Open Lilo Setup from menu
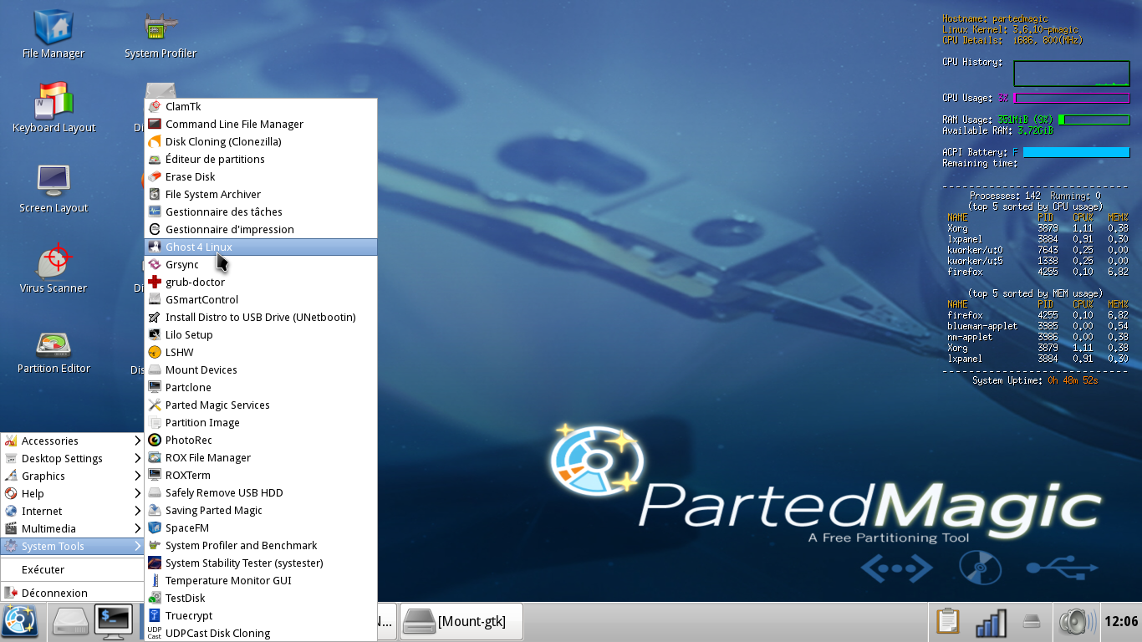This screenshot has height=642, width=1142. click(261, 334)
